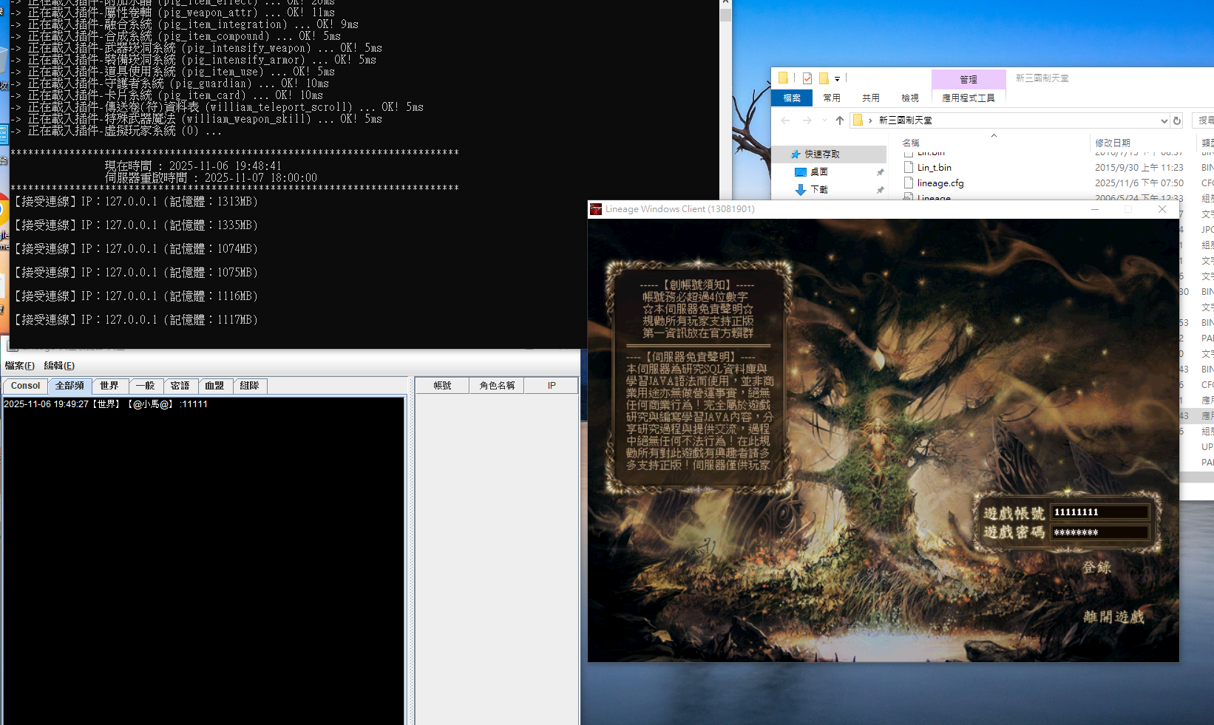This screenshot has height=725, width=1214.
Task: Switch to the 密語 chat tab
Action: click(180, 386)
